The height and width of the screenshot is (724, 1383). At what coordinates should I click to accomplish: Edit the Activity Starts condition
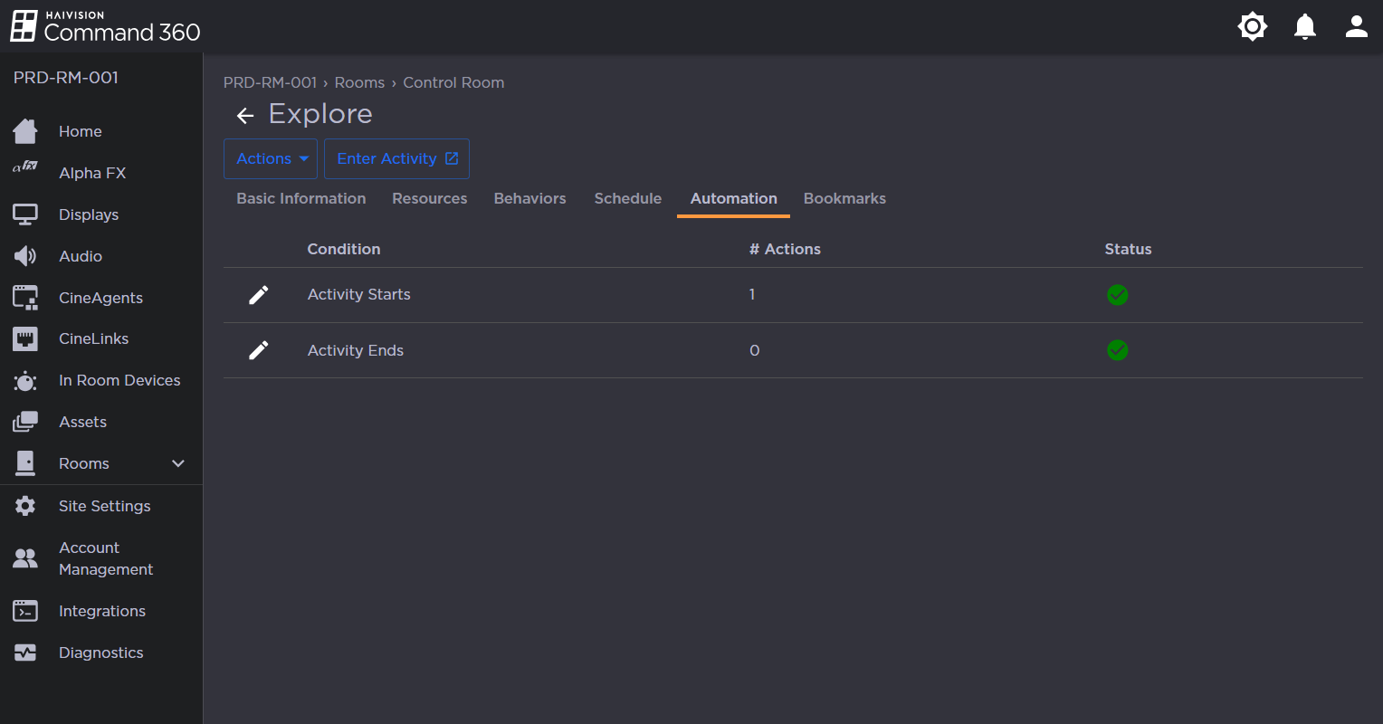point(258,294)
